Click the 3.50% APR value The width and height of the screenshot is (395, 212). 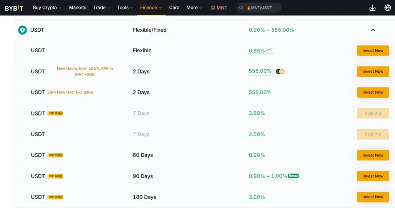tap(257, 114)
